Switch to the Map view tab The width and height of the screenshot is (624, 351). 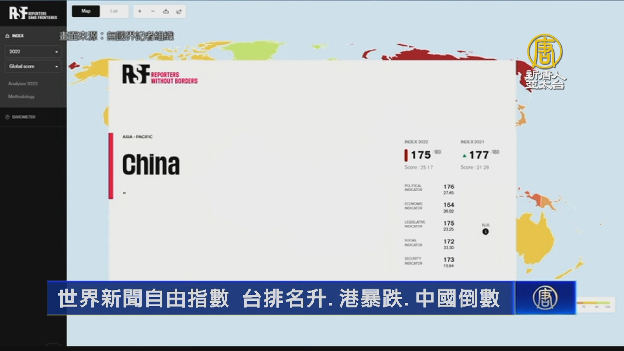(86, 11)
